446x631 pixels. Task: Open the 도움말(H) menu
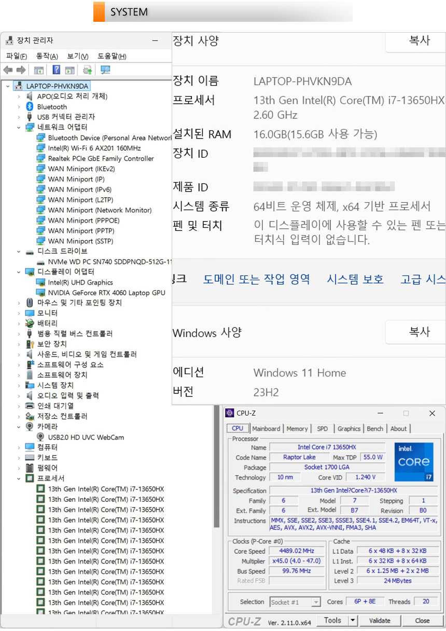[112, 56]
